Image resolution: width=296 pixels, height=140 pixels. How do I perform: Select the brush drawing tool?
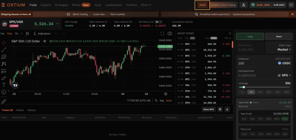(4, 78)
